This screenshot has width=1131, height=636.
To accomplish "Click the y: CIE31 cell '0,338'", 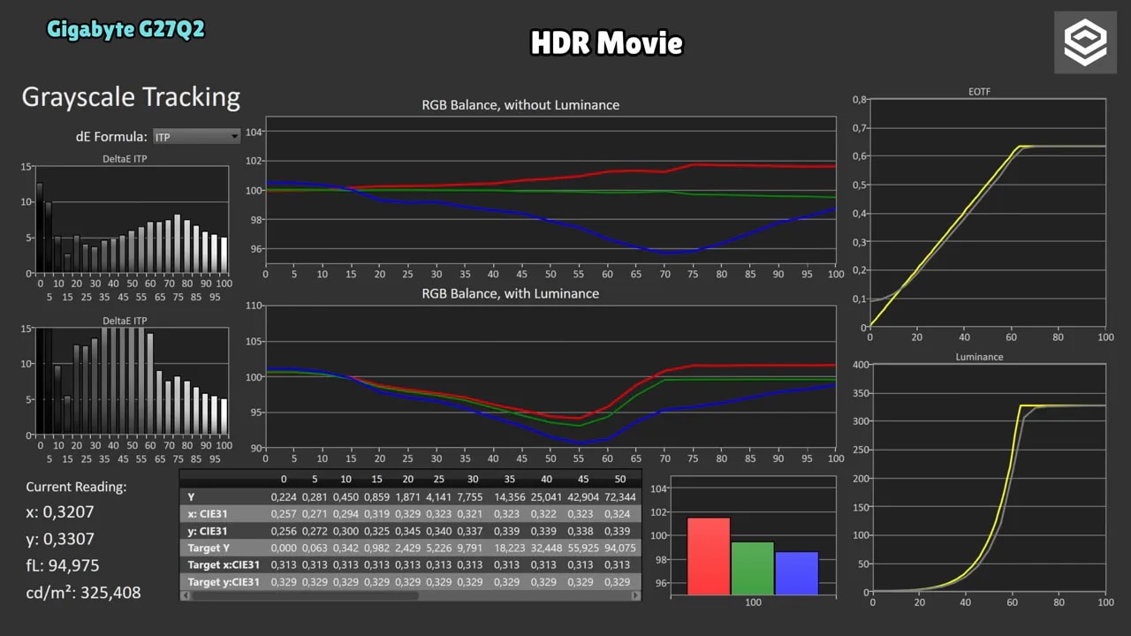I will coord(580,531).
